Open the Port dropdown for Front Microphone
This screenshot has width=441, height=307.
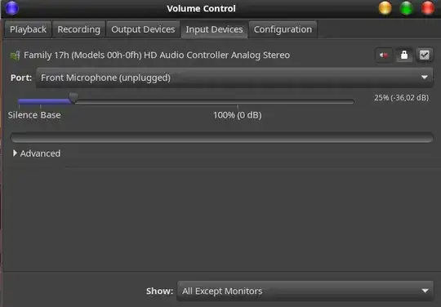(234, 78)
